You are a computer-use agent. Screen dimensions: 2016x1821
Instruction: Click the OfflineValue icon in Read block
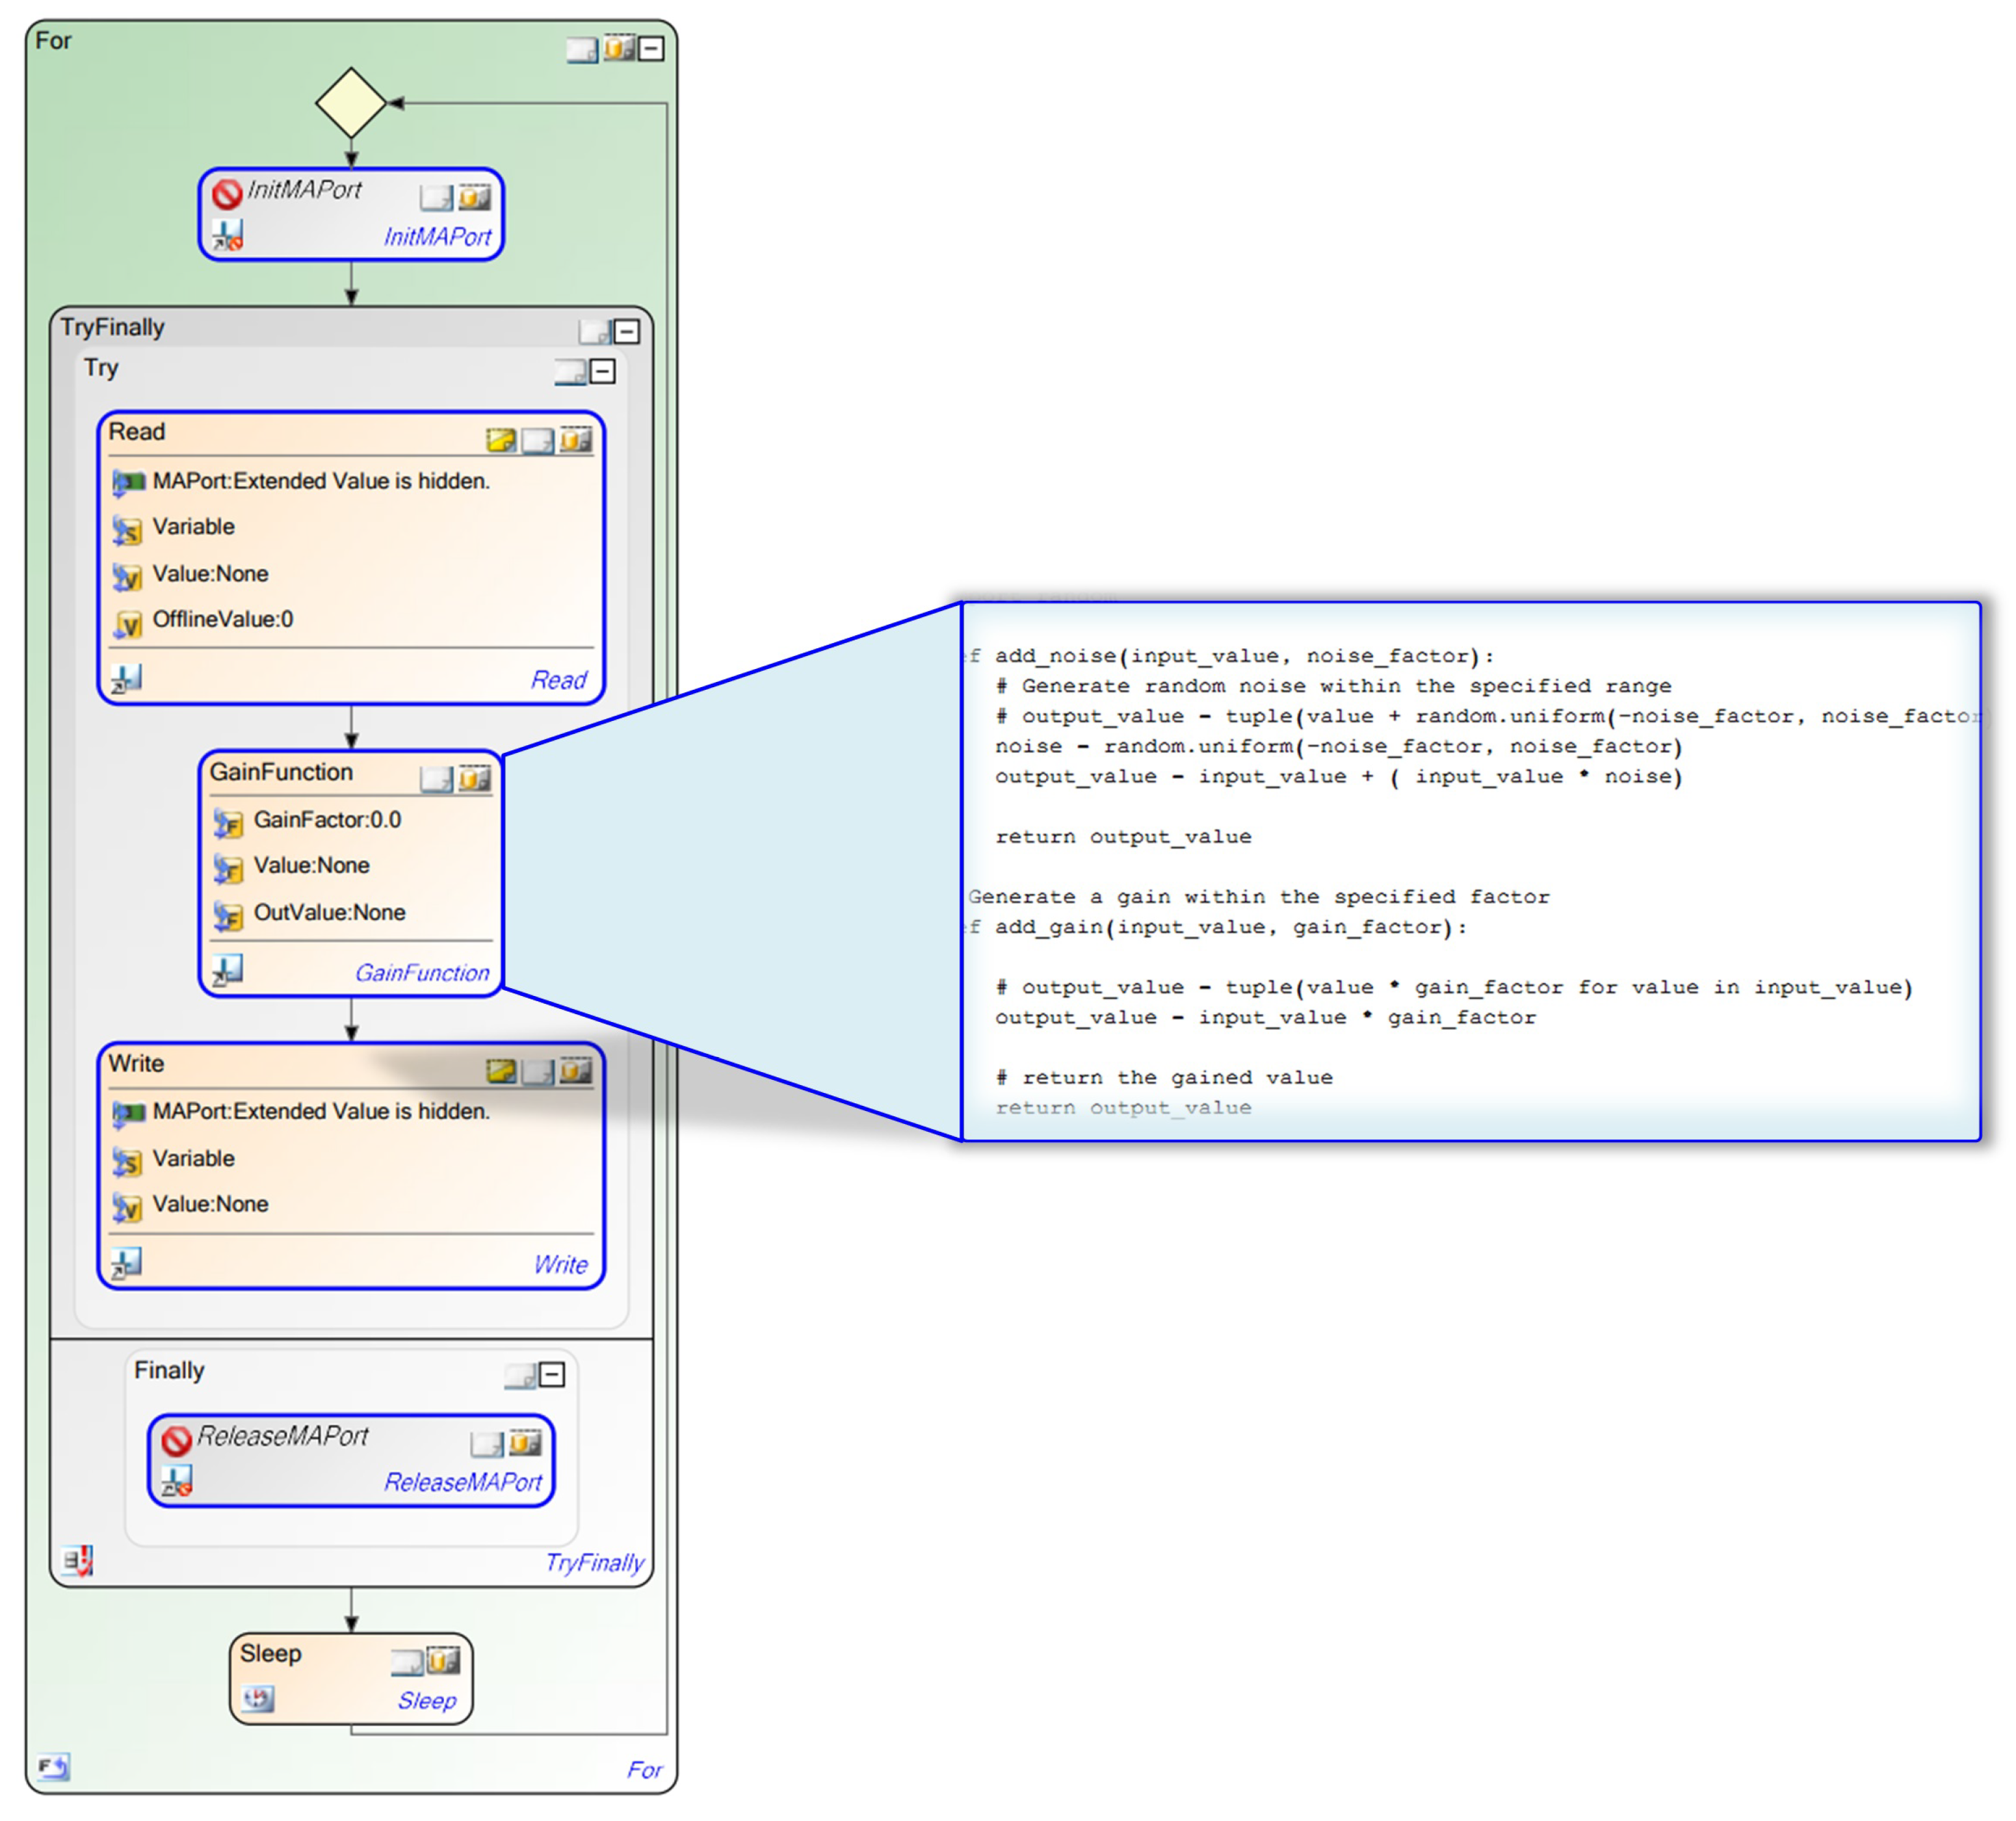pos(127,623)
